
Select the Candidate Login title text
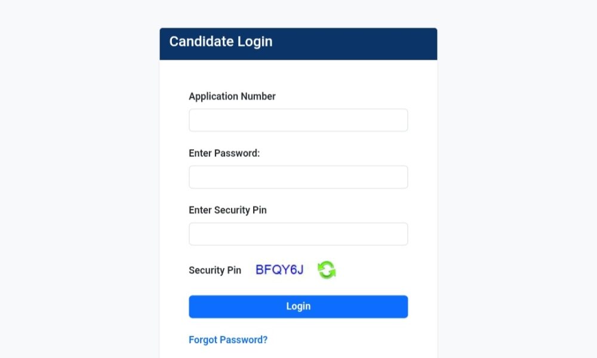coord(221,42)
